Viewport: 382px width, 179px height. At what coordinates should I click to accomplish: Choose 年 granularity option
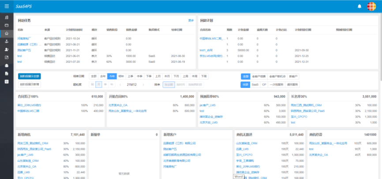(112, 84)
